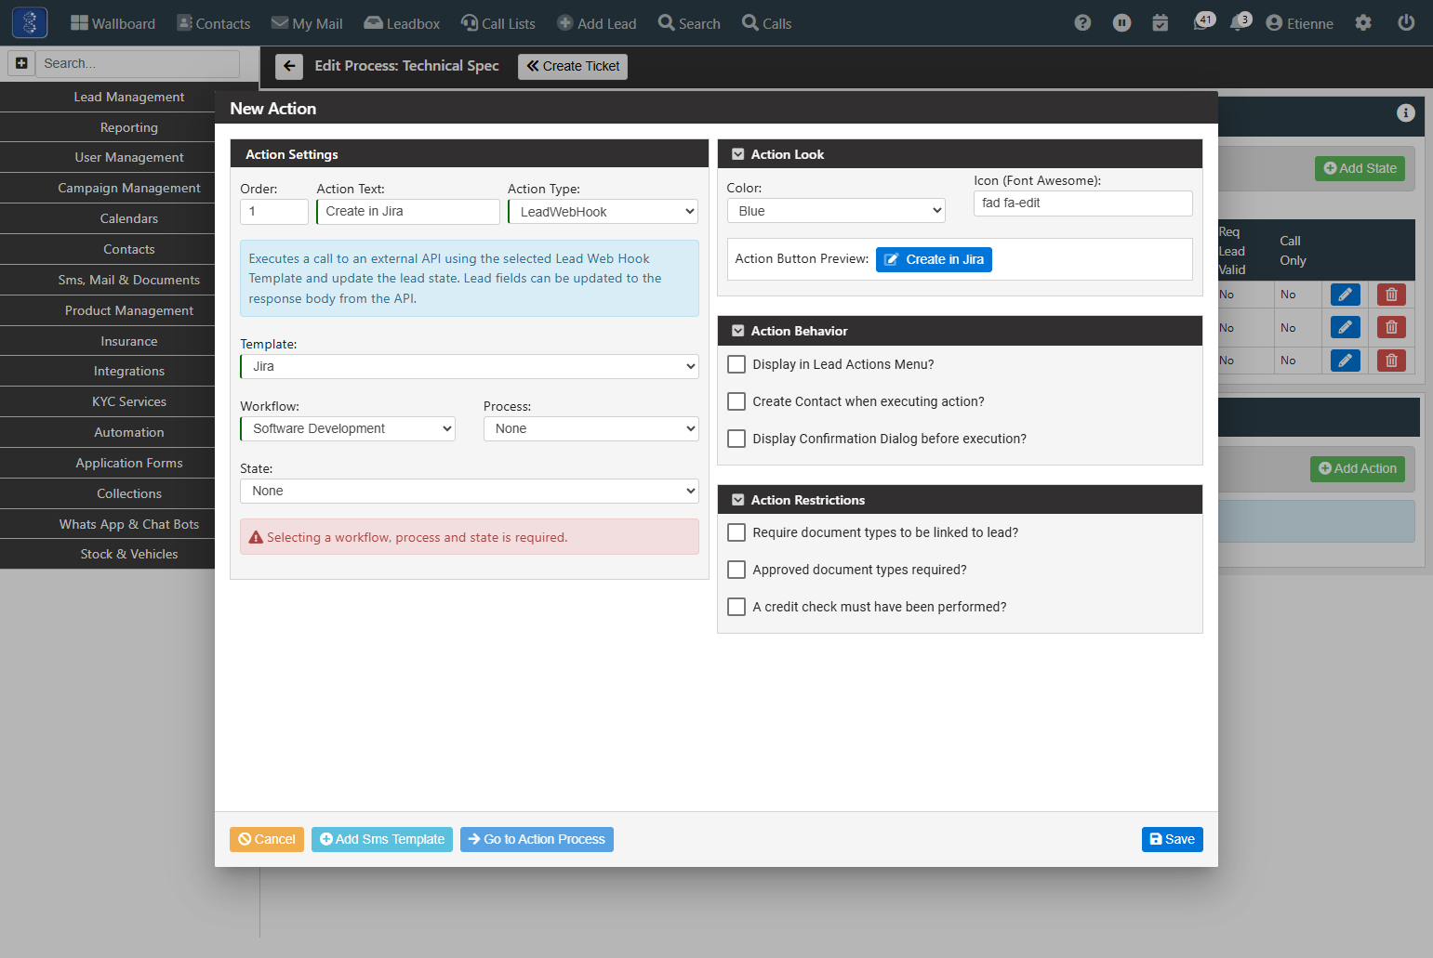Check Require document types to be linked
Viewport: 1433px width, 958px height.
(x=736, y=532)
